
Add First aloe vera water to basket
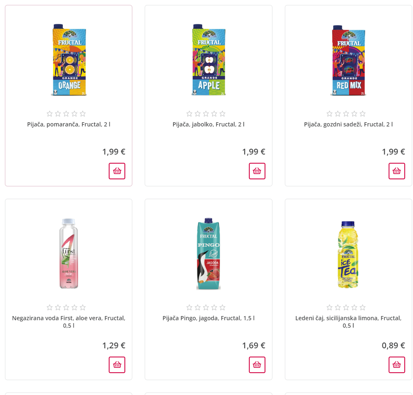pyautogui.click(x=117, y=365)
